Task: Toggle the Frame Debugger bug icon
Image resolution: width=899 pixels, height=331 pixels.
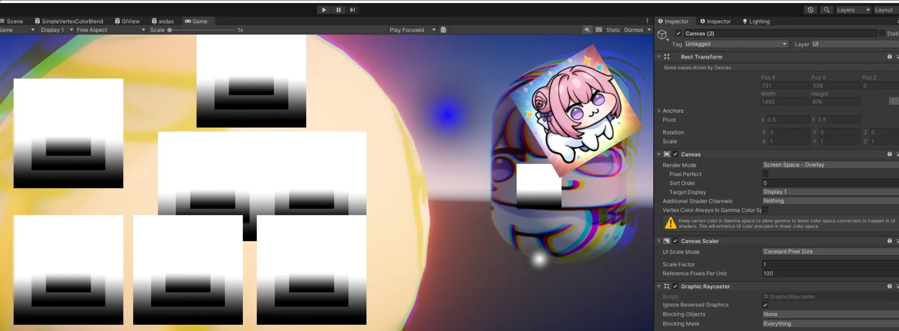Action: (x=443, y=30)
